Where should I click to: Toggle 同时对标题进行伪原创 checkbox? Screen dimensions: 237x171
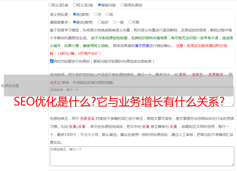52,61
